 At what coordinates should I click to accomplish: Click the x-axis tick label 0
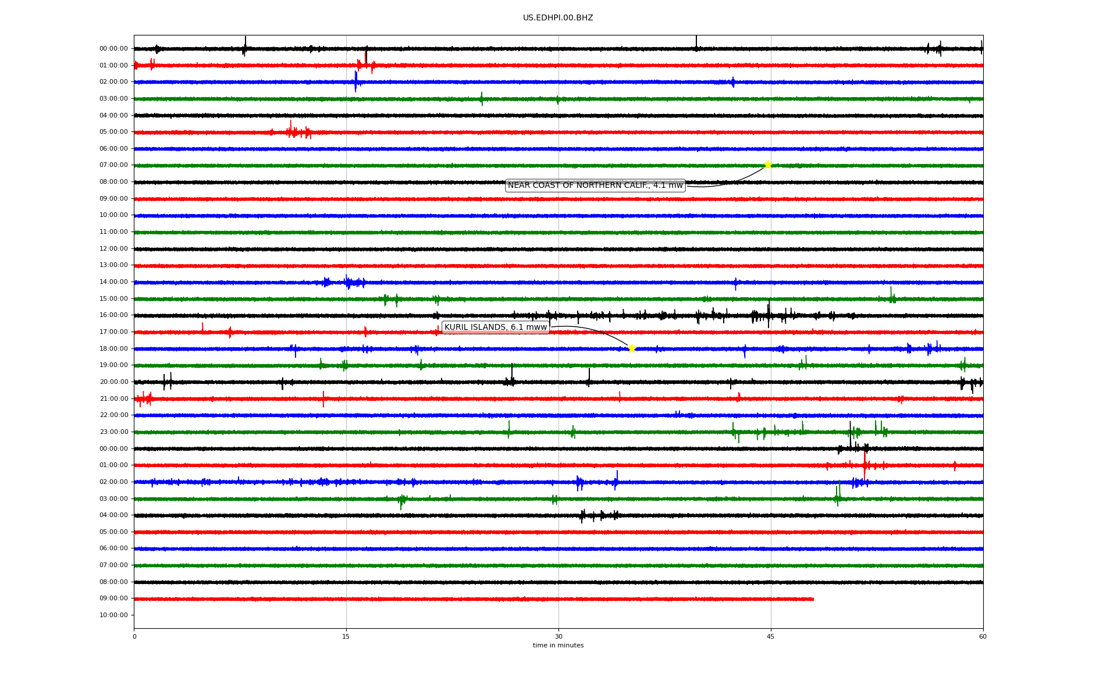tap(134, 636)
